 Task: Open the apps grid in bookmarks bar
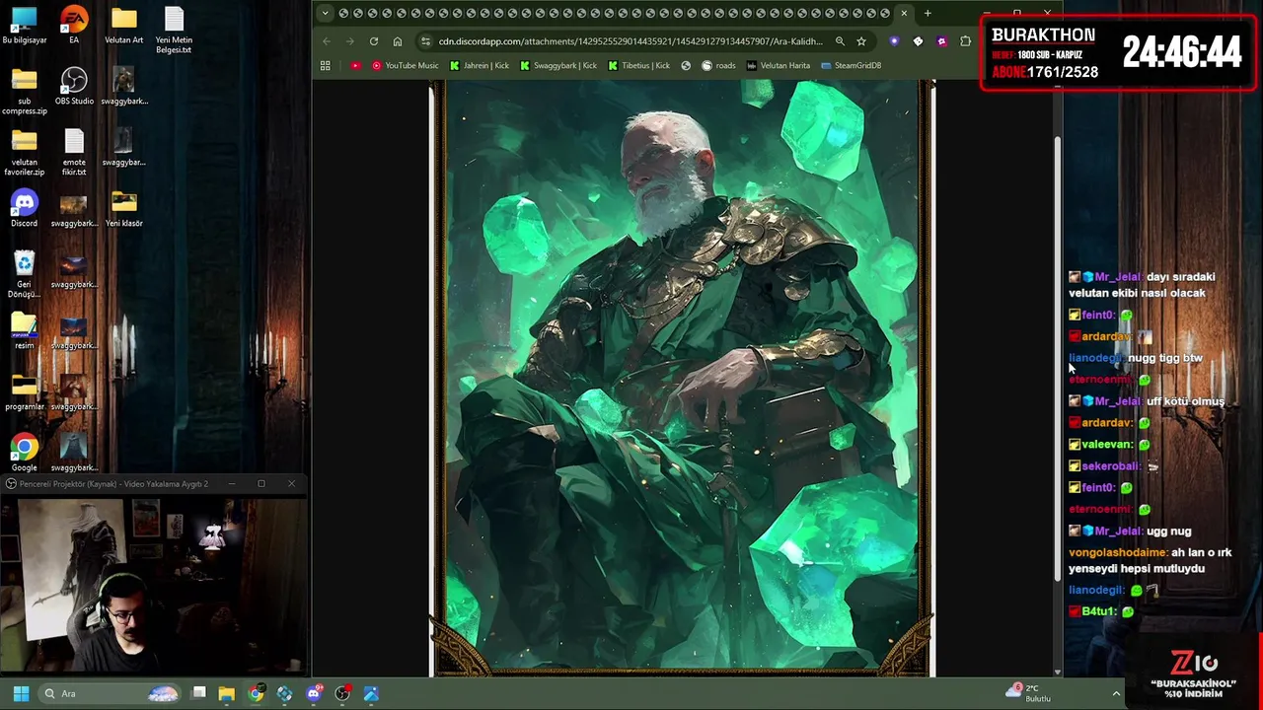325,65
